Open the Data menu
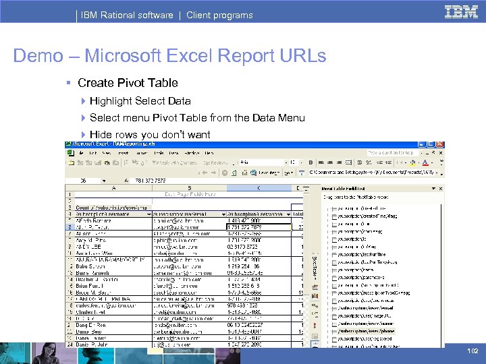 coord(173,153)
